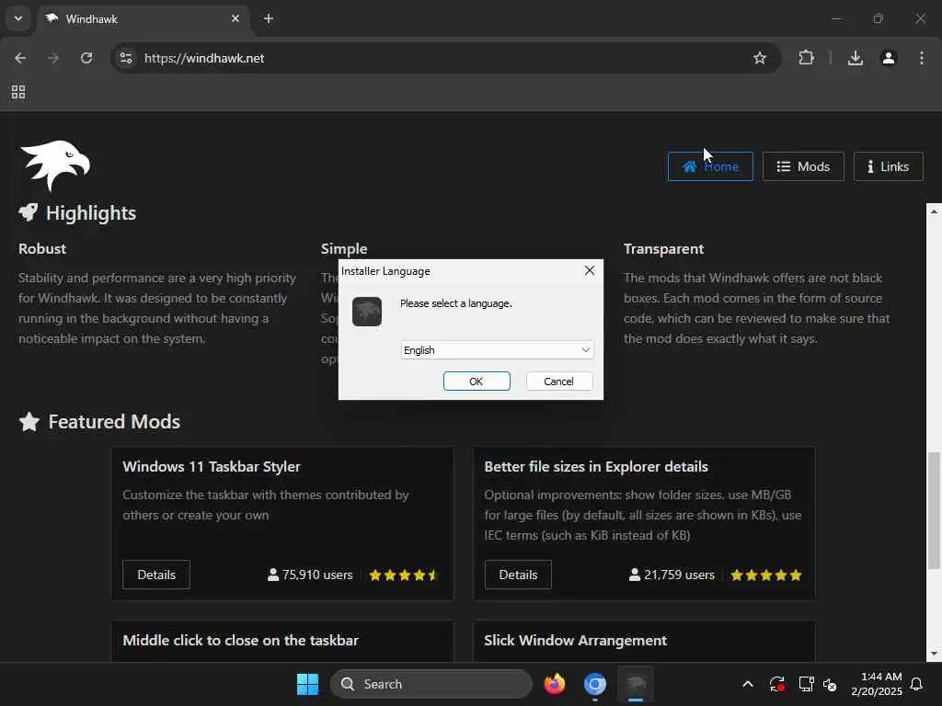942x706 pixels.
Task: Click Middle click to close on the taskbar title
Action: (240, 640)
